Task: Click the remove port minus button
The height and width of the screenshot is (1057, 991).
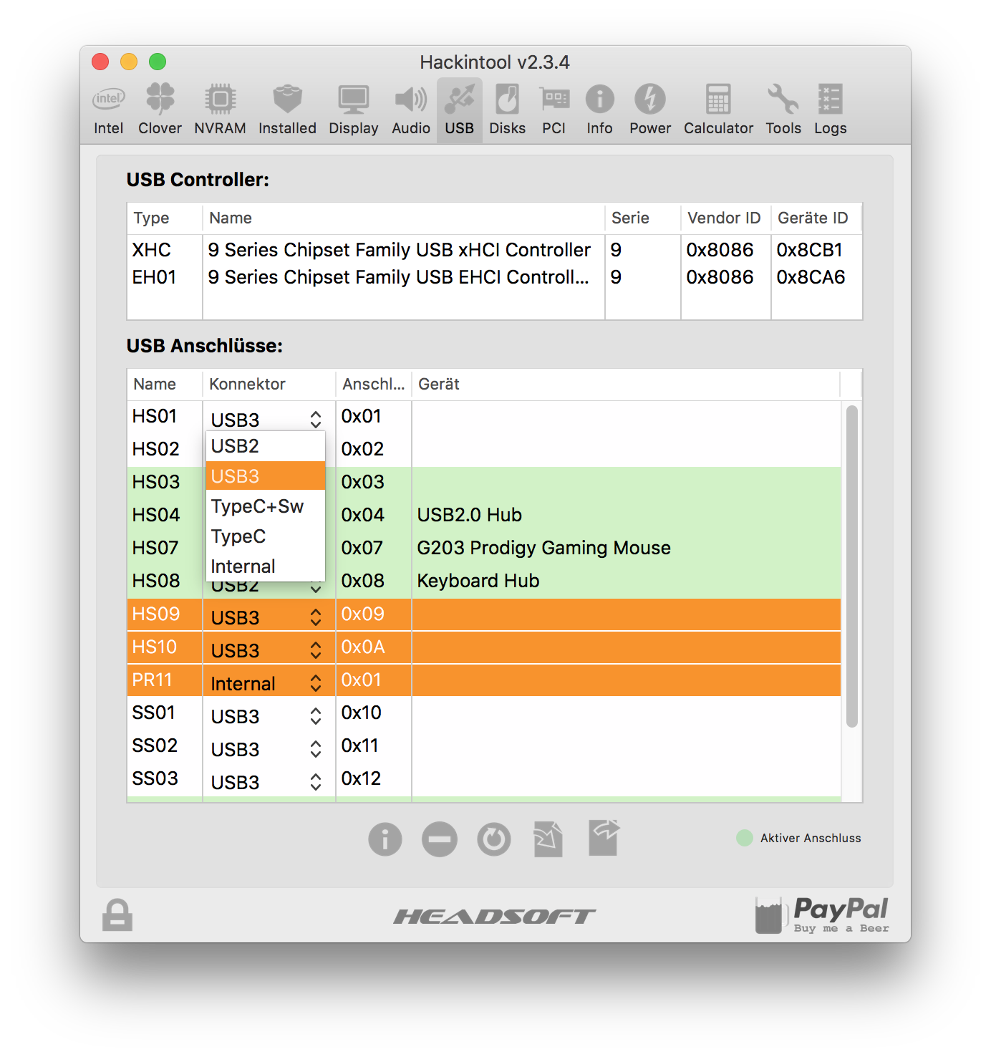Action: tap(440, 839)
